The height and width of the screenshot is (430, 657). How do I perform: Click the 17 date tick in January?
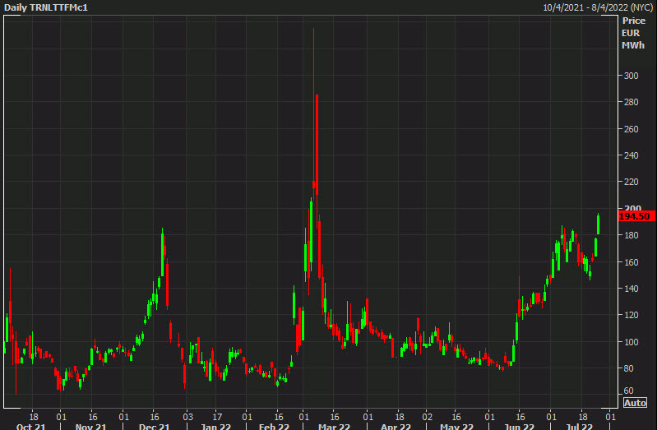pyautogui.click(x=217, y=417)
